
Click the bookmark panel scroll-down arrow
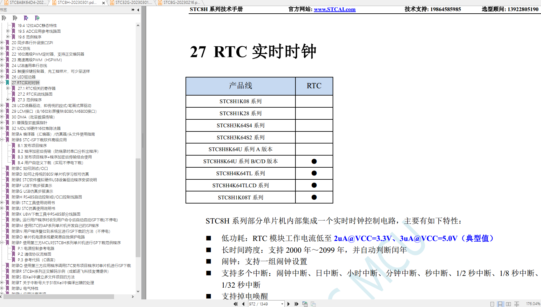(138, 291)
